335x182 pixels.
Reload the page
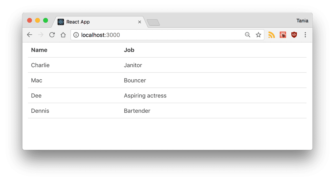(x=52, y=35)
